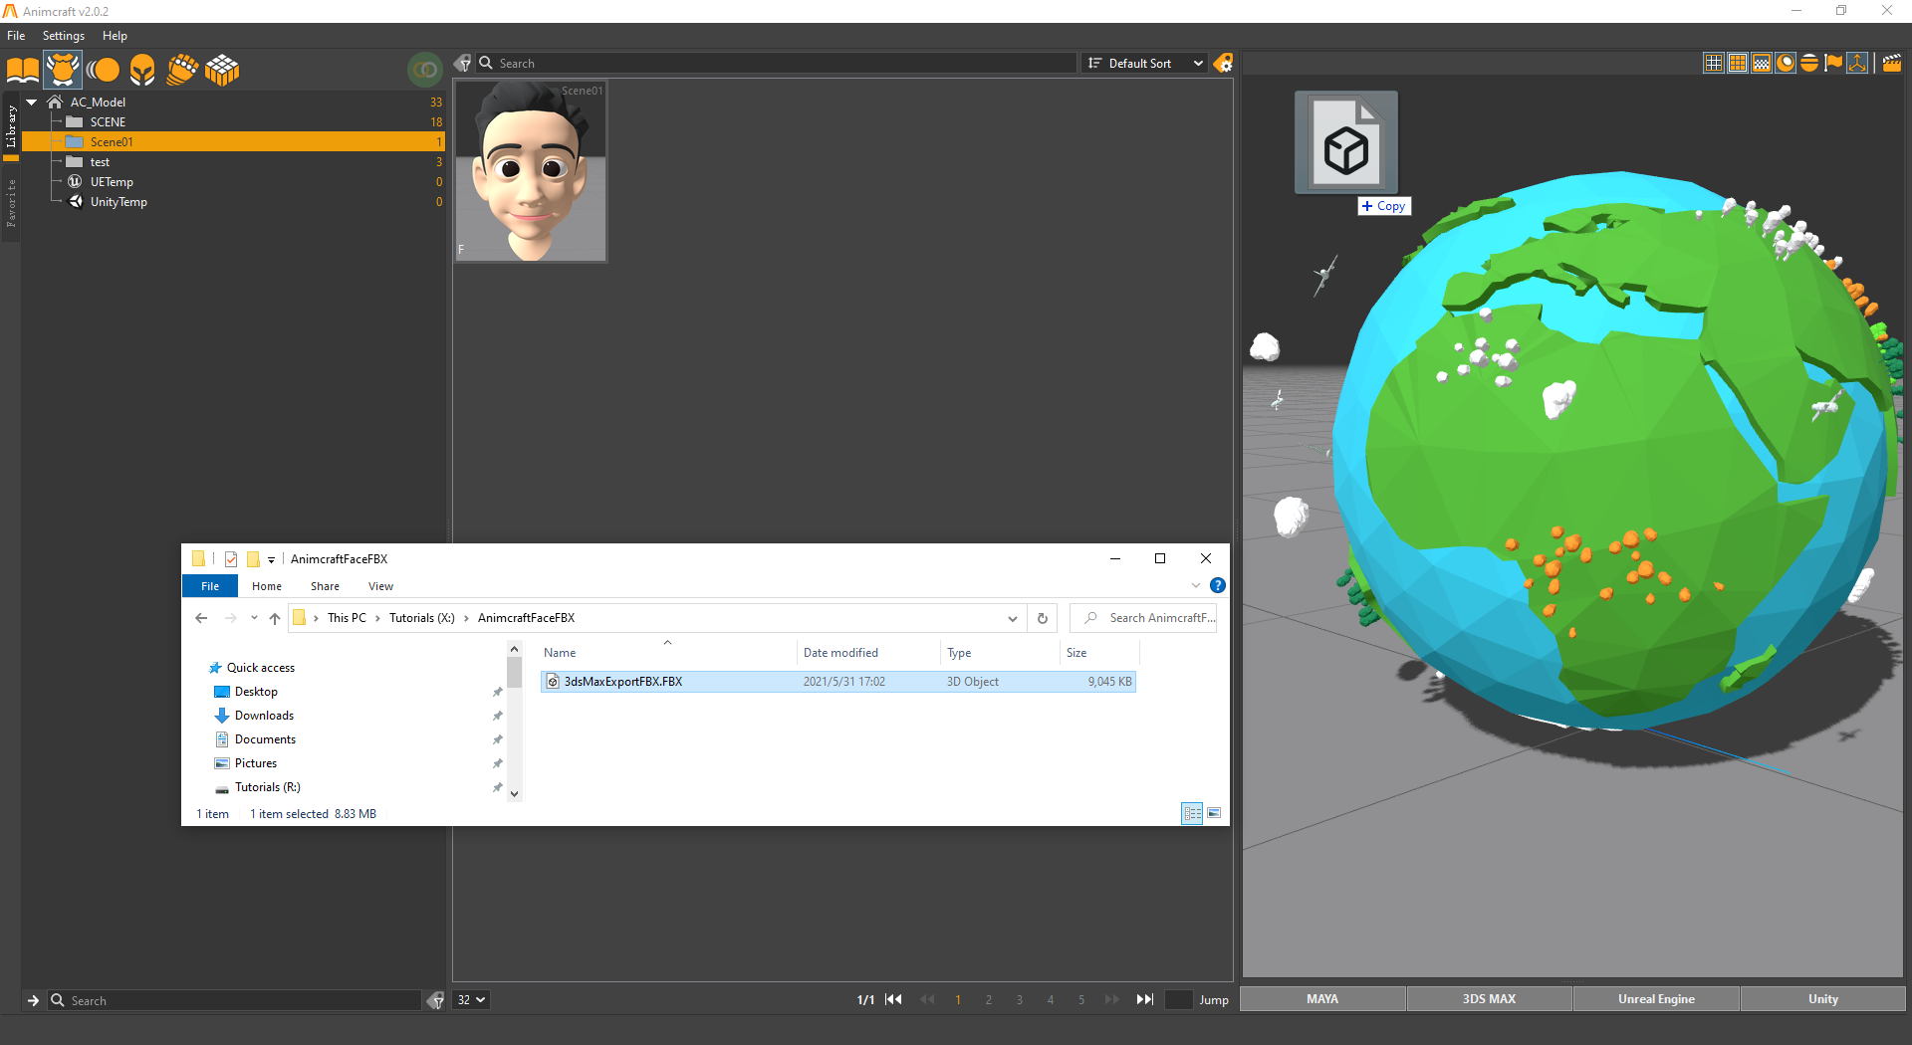This screenshot has height=1045, width=1912.
Task: Select the UETemp tree item
Action: 112,182
